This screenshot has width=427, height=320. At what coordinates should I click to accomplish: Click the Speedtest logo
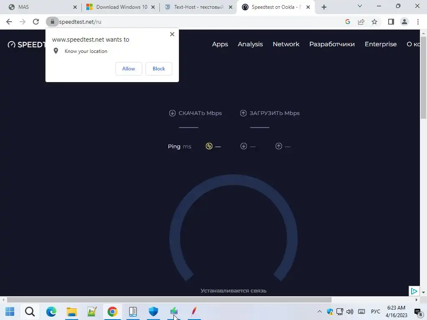26,45
